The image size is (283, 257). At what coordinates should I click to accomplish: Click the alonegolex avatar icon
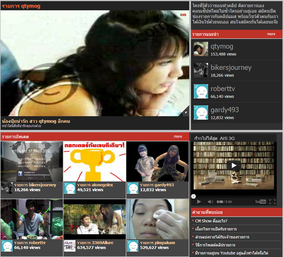[70, 188]
